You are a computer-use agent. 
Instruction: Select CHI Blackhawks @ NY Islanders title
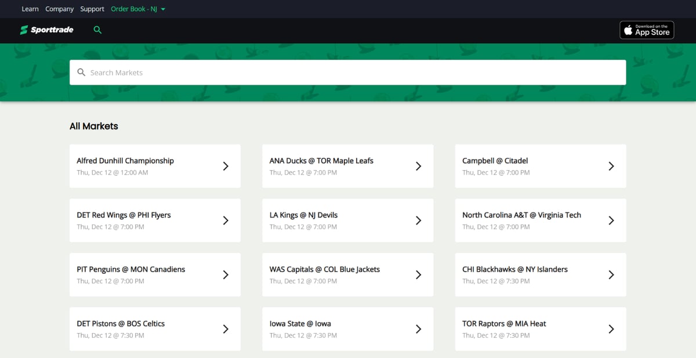(515, 269)
